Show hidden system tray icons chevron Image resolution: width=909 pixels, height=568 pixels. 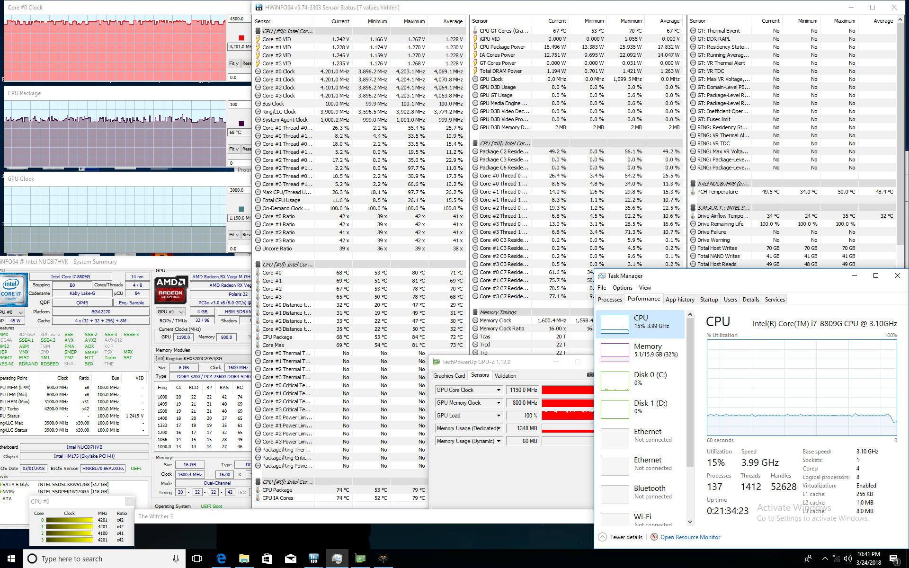[825, 559]
